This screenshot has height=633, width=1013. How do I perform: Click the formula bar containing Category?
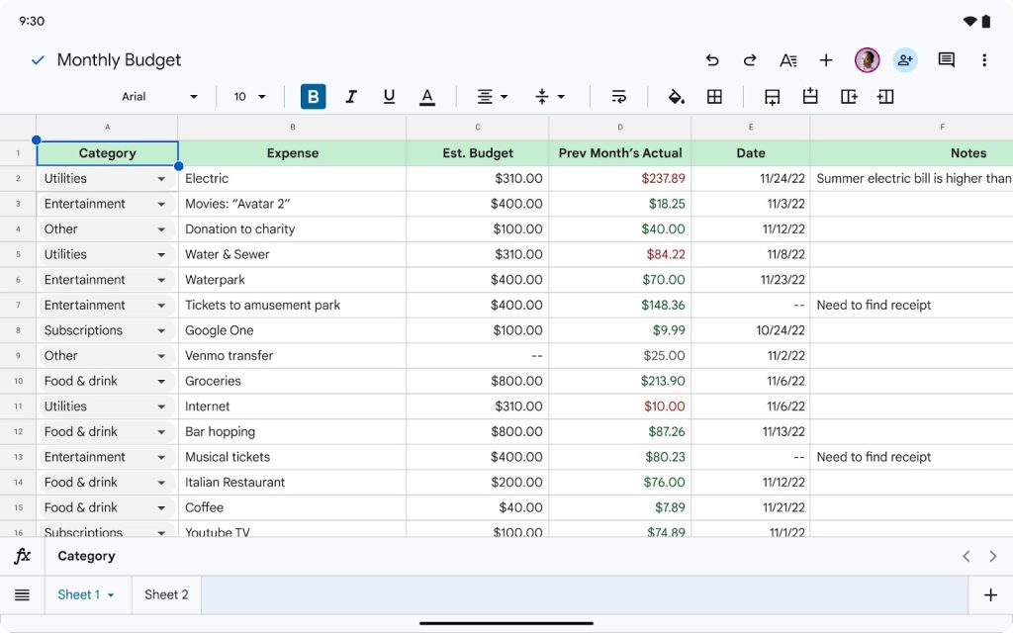click(495, 556)
